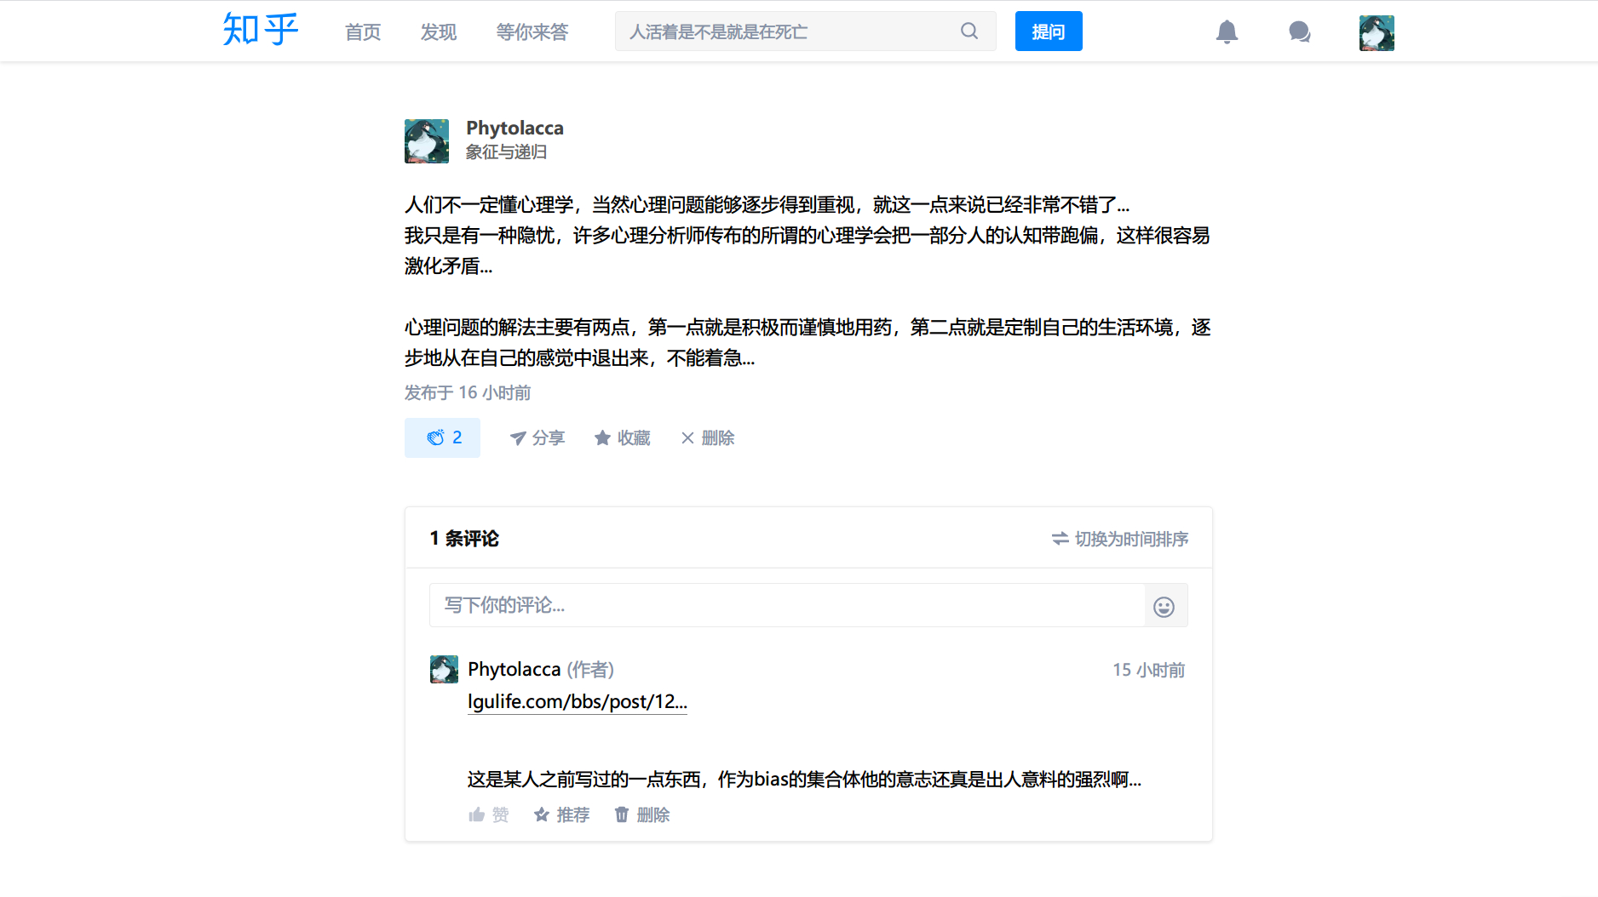Image resolution: width=1598 pixels, height=897 pixels.
Task: Toggle like (赞) on the comment
Action: pos(488,814)
